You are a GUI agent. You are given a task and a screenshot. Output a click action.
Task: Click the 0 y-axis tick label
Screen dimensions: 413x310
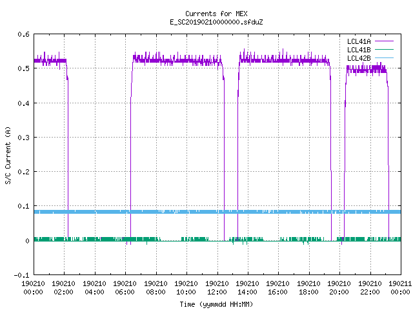27,241
